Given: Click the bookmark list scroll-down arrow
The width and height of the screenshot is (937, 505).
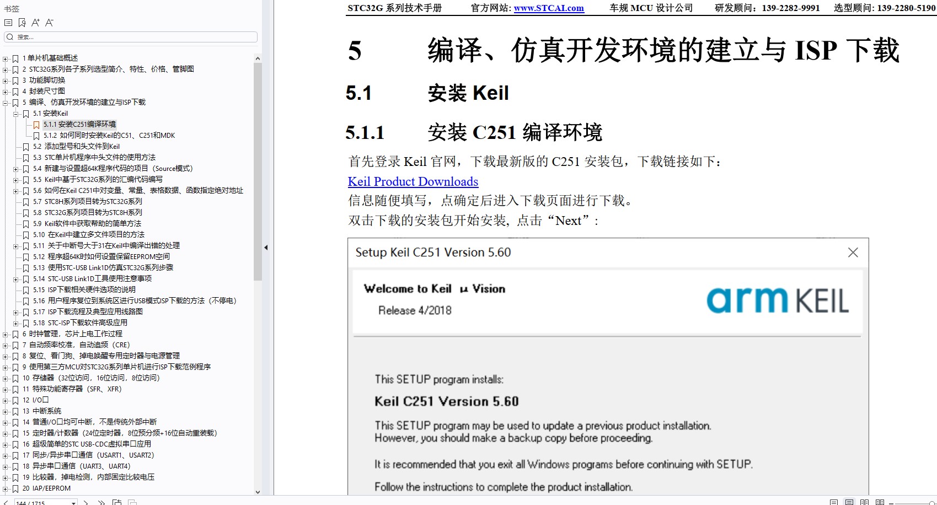Looking at the screenshot, I should 258,492.
